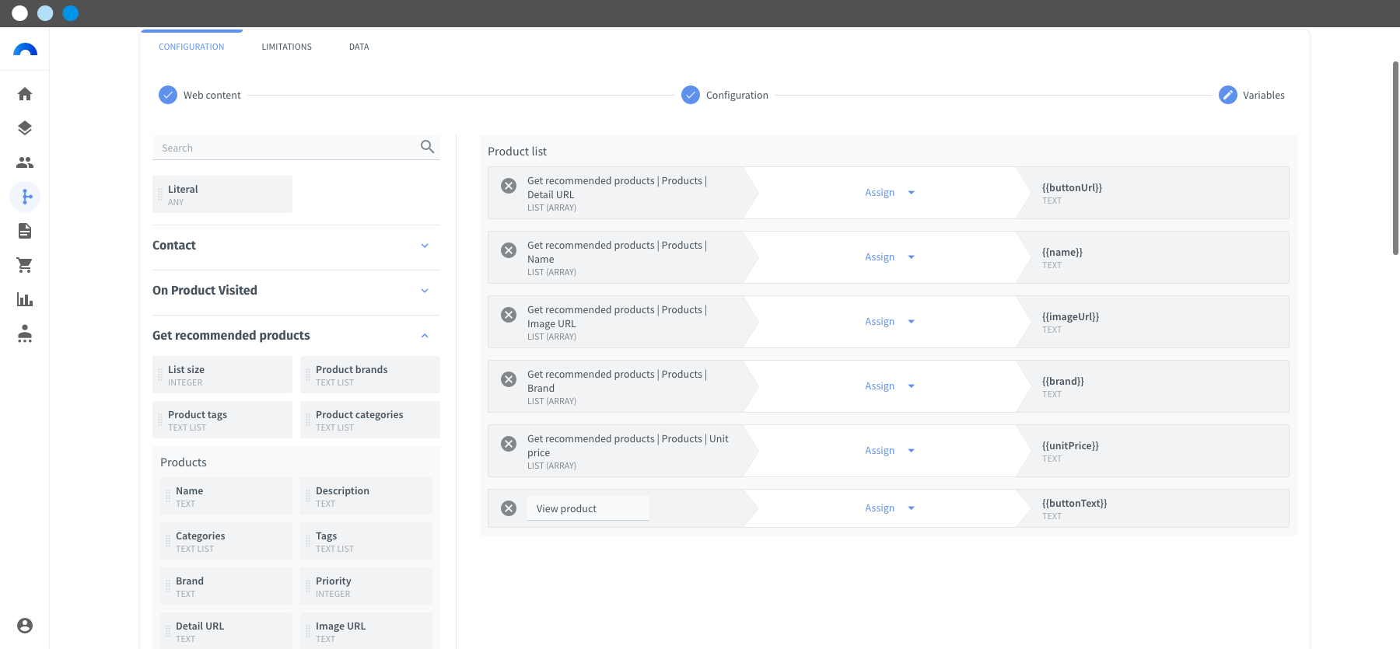1400x649 pixels.
Task: Select the Brand TEXT item
Action: (x=226, y=586)
